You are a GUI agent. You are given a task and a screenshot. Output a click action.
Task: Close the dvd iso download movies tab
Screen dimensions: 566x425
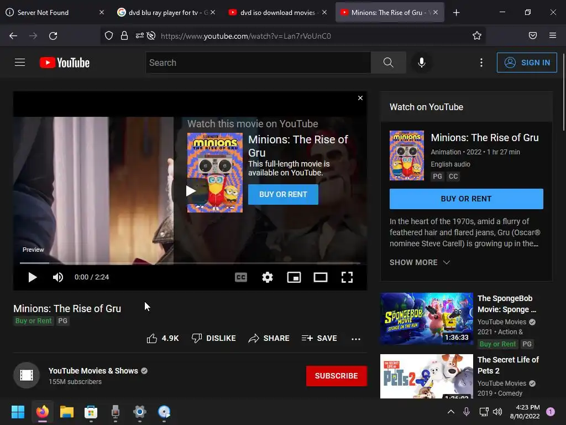pos(324,13)
